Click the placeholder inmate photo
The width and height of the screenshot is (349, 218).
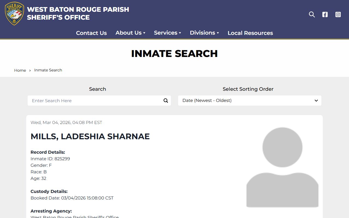coord(282,167)
